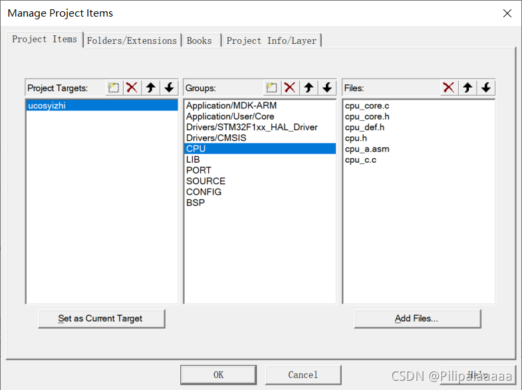Delete the selected file from Files

tap(449, 88)
